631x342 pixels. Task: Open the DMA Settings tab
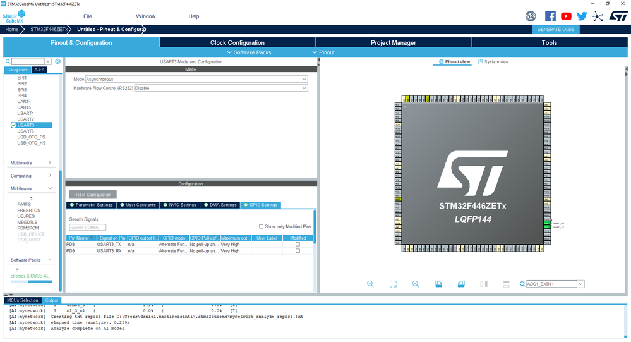tap(220, 205)
